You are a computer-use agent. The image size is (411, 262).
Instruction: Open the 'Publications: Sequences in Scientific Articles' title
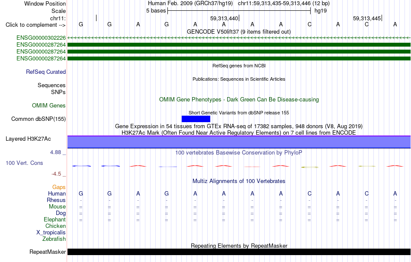tap(239, 79)
